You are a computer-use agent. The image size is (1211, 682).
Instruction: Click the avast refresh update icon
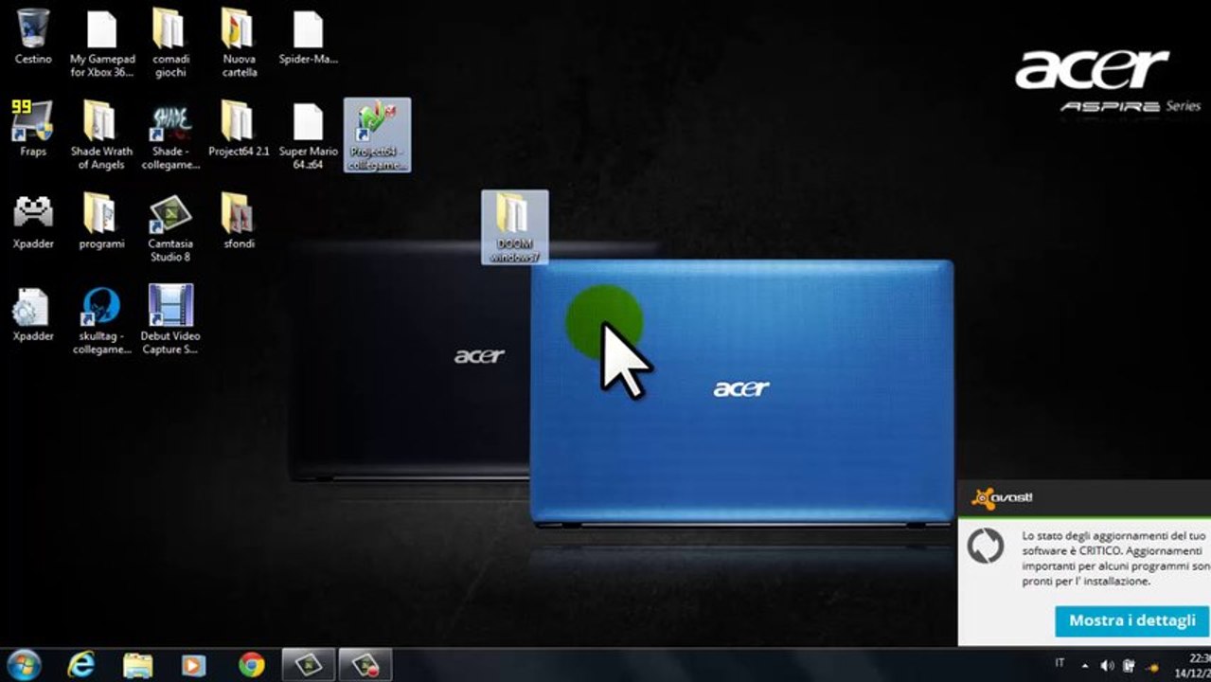[985, 547]
